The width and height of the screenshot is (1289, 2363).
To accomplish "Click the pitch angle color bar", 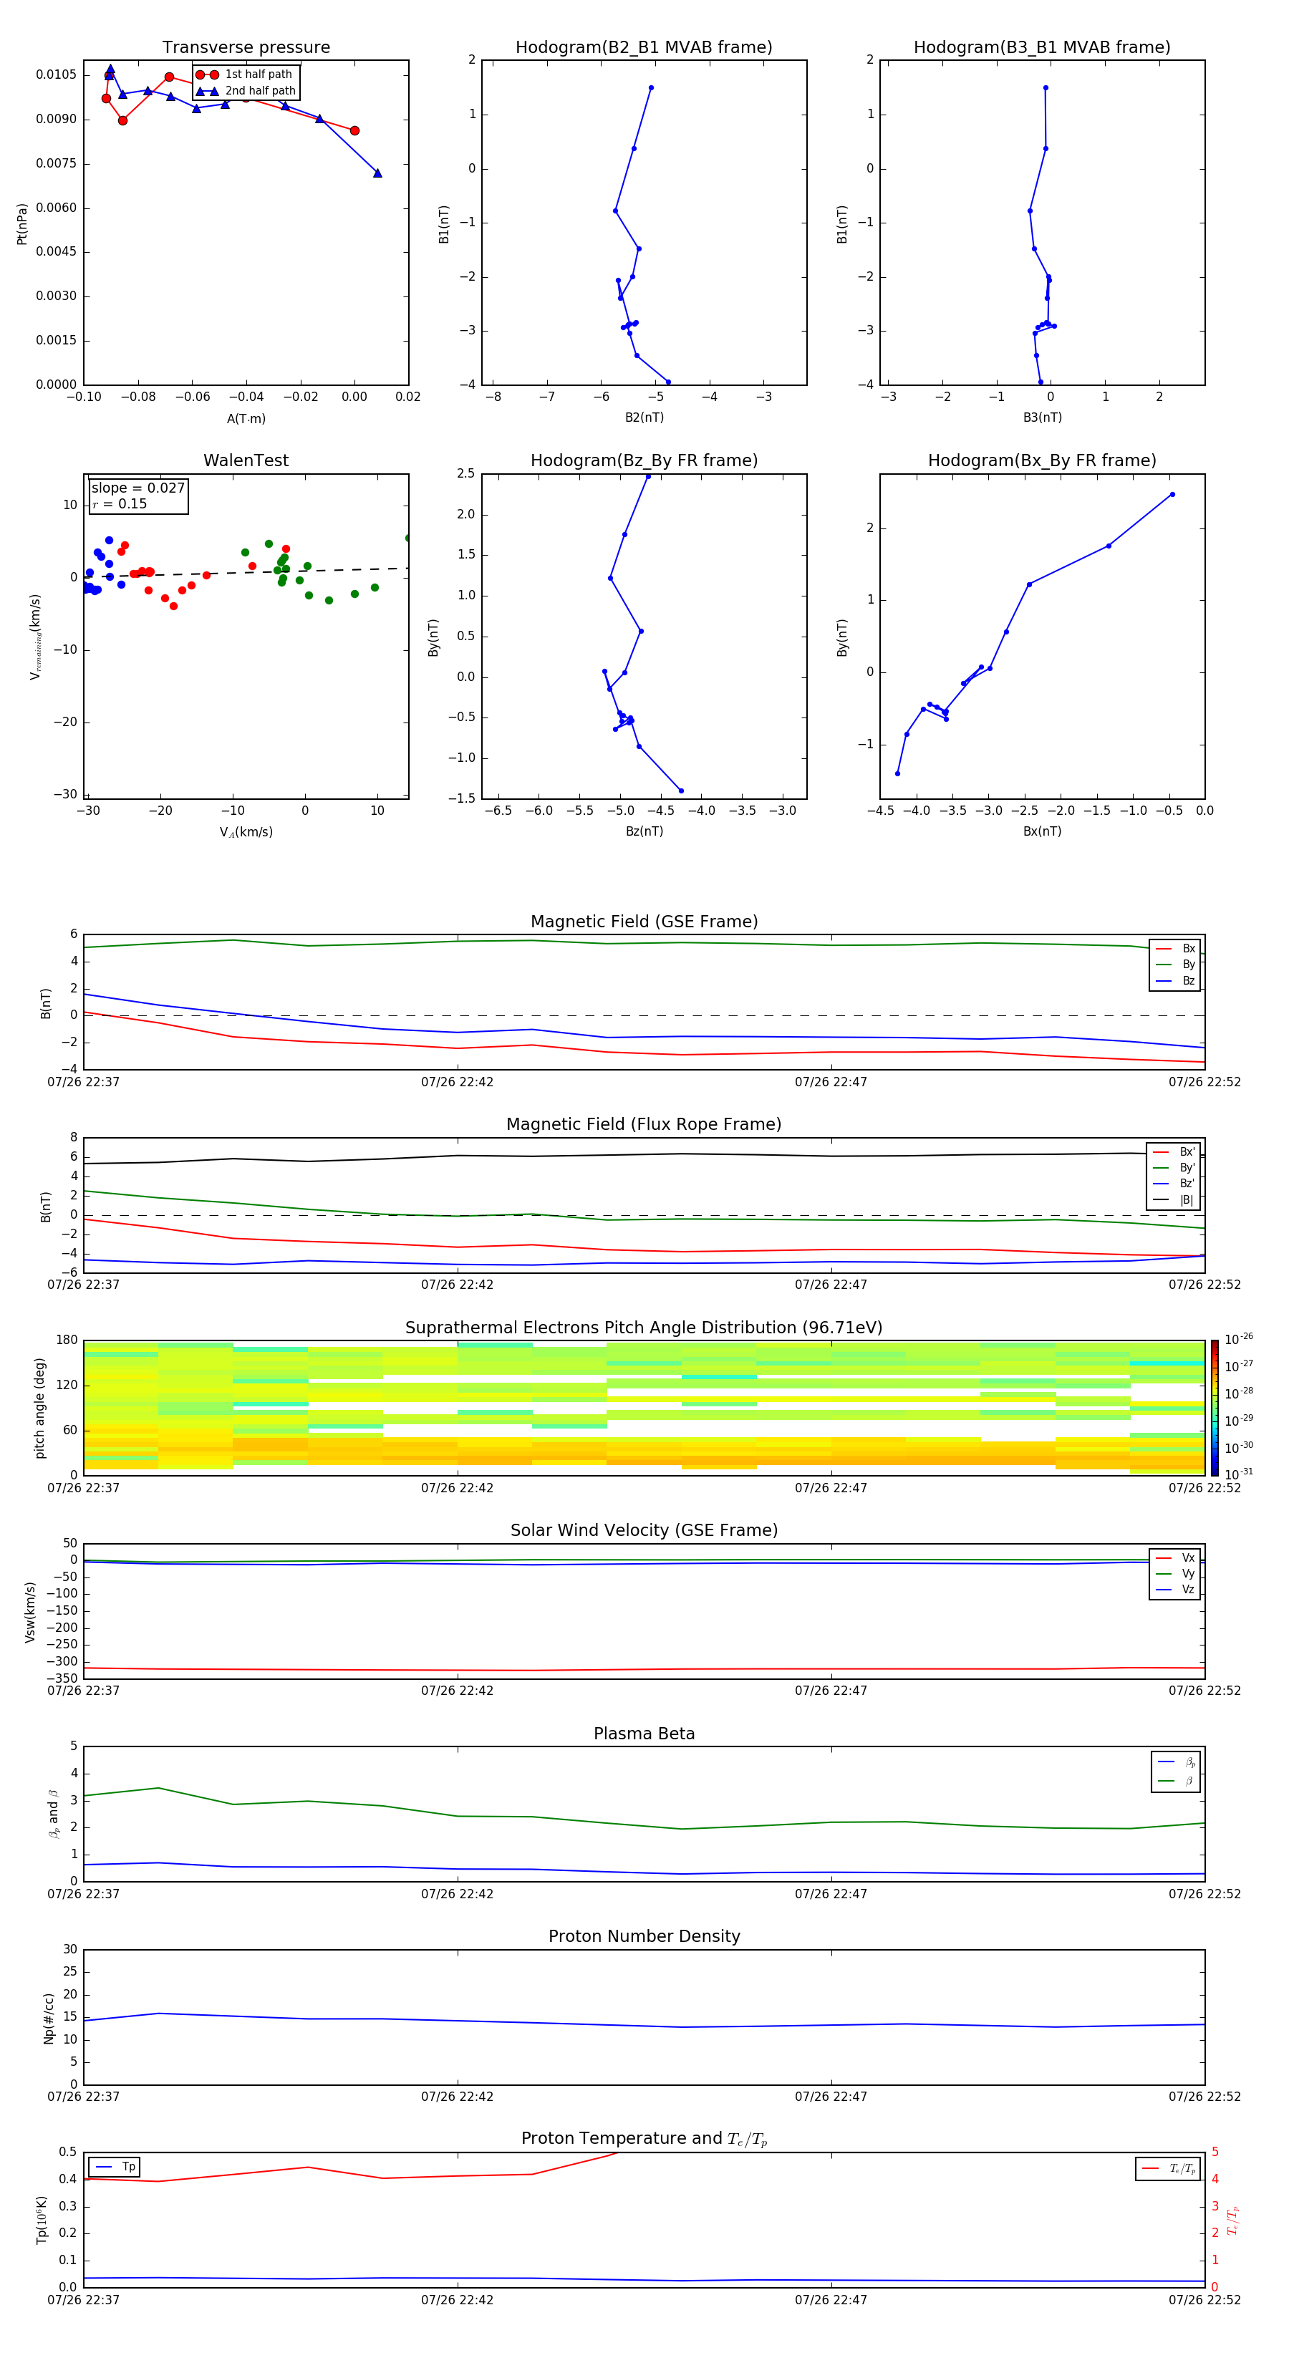I will pos(1215,1407).
